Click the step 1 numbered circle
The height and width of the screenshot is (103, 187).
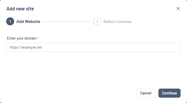click(x=10, y=21)
